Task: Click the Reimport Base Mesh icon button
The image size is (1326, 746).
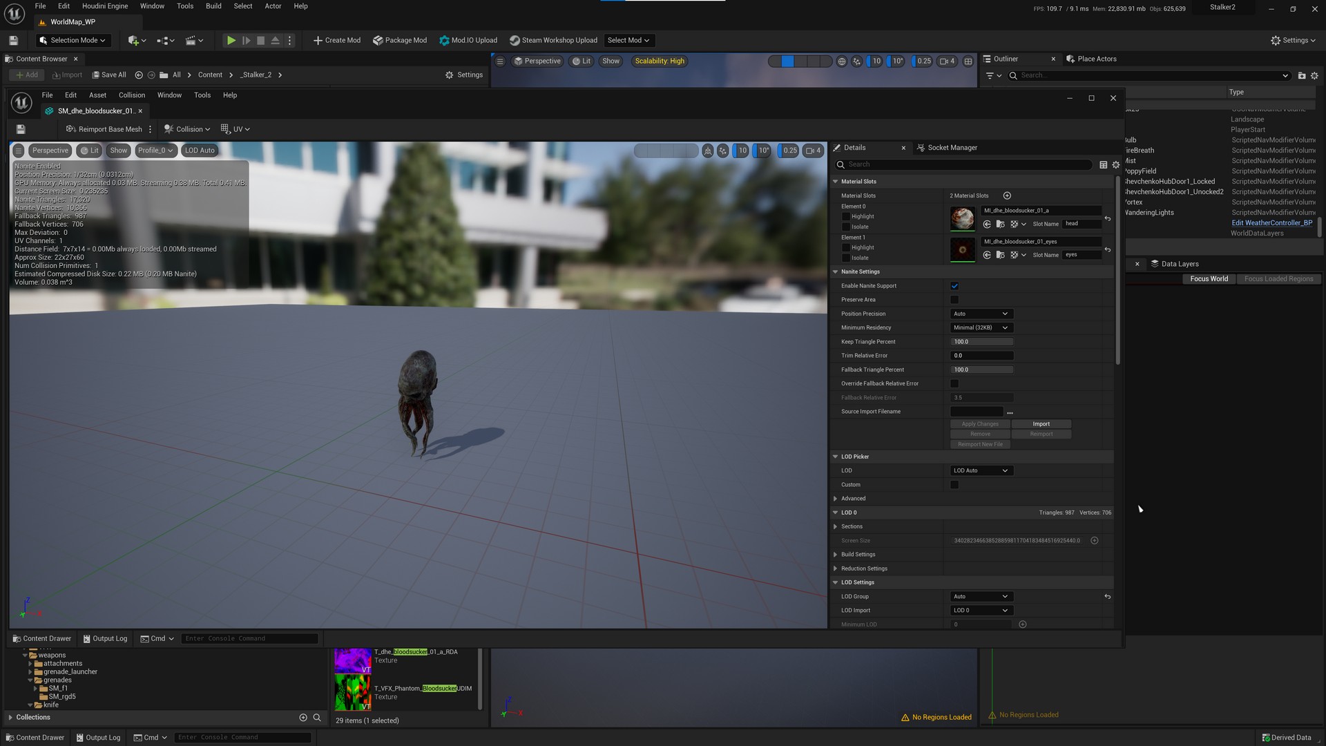Action: tap(104, 129)
